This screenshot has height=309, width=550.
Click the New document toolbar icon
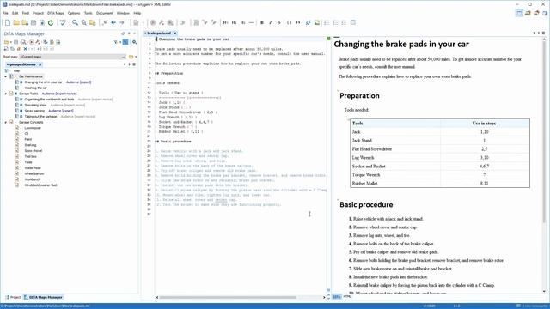(x=8, y=23)
